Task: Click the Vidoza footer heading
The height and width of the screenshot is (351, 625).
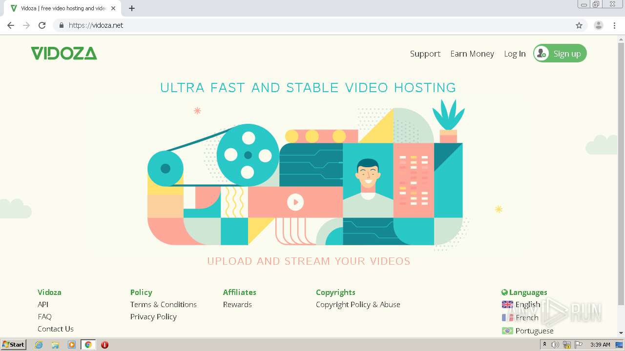Action: coord(49,292)
